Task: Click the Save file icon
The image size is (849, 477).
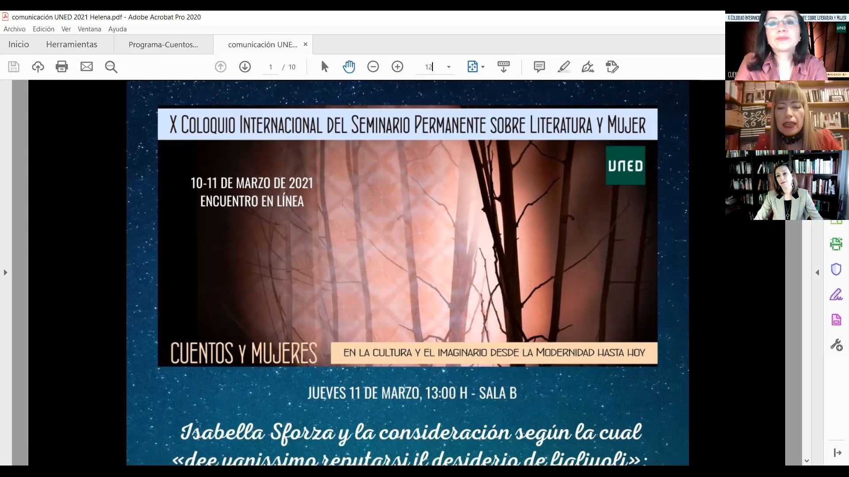Action: pyautogui.click(x=14, y=67)
